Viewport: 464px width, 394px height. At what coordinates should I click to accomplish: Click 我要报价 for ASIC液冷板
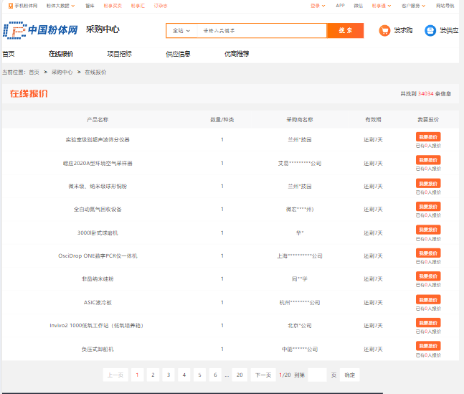coord(428,299)
